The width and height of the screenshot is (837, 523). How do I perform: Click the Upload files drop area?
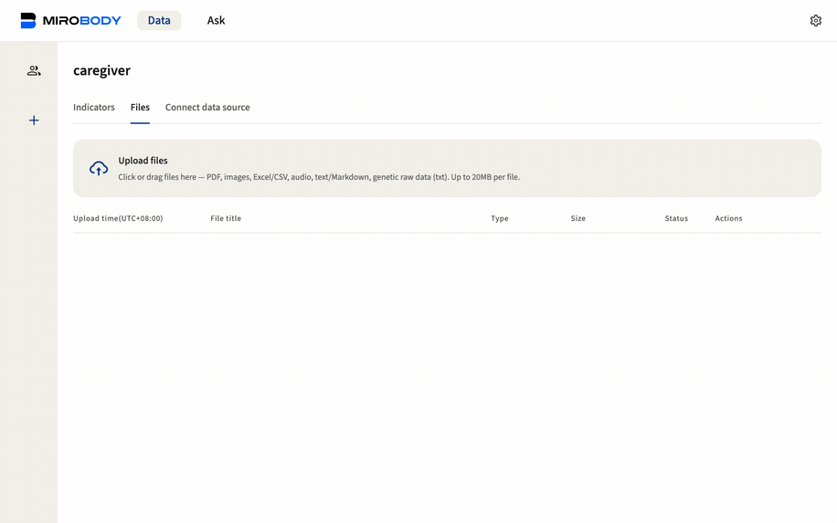(447, 169)
